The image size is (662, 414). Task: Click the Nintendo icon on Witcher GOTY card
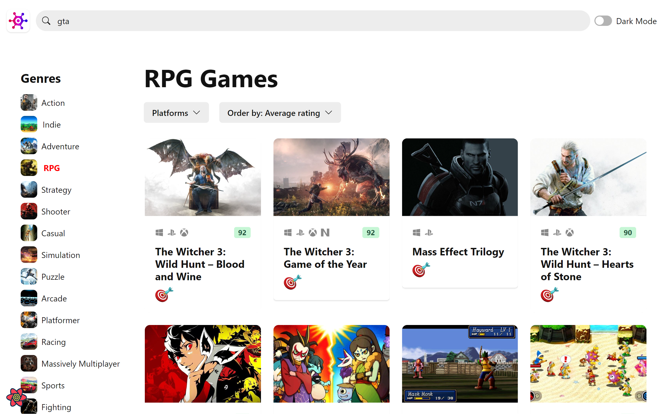coord(325,233)
